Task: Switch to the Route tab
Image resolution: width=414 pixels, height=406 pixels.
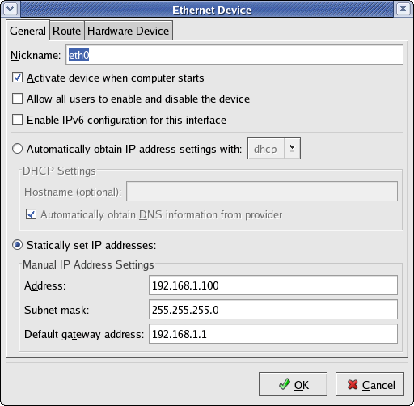Action: (x=66, y=31)
